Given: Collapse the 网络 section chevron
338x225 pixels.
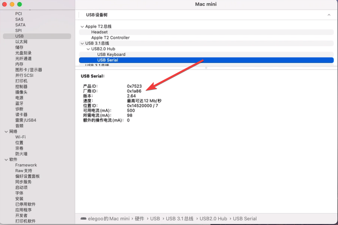Looking at the screenshot, I should 6,132.
